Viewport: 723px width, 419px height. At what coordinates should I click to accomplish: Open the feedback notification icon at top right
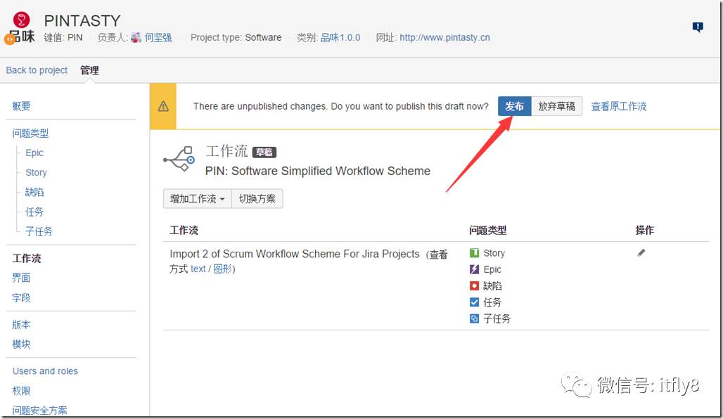pos(698,27)
